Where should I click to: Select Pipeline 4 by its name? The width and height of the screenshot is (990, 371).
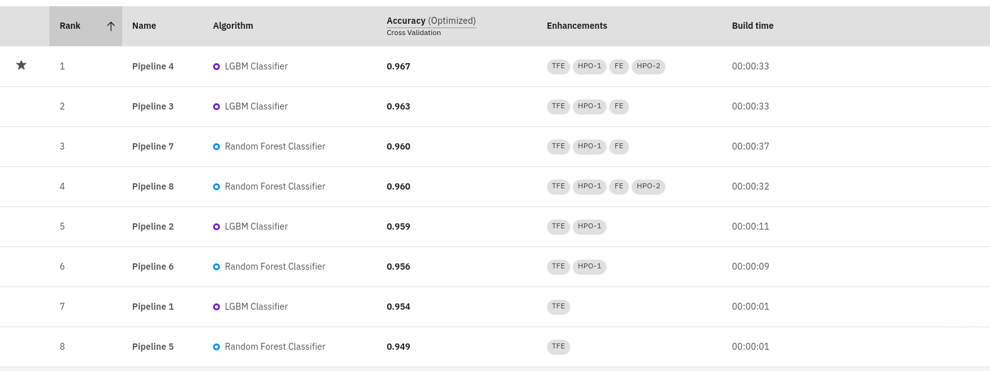153,66
